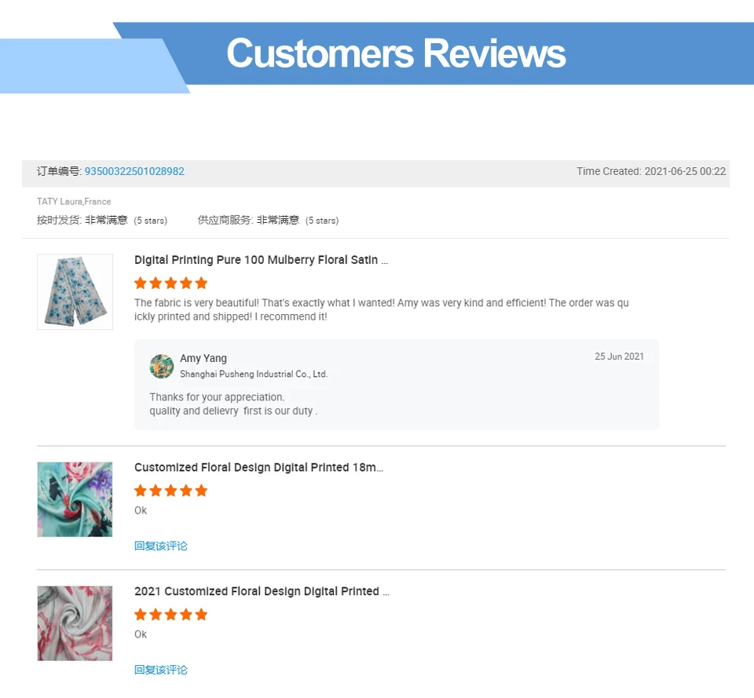This screenshot has width=754, height=698.
Task: Click the Amy Yang name in reply
Action: point(203,359)
